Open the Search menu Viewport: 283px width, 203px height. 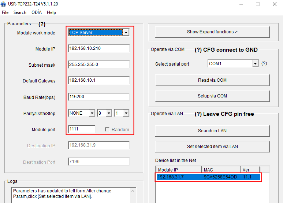[20, 12]
